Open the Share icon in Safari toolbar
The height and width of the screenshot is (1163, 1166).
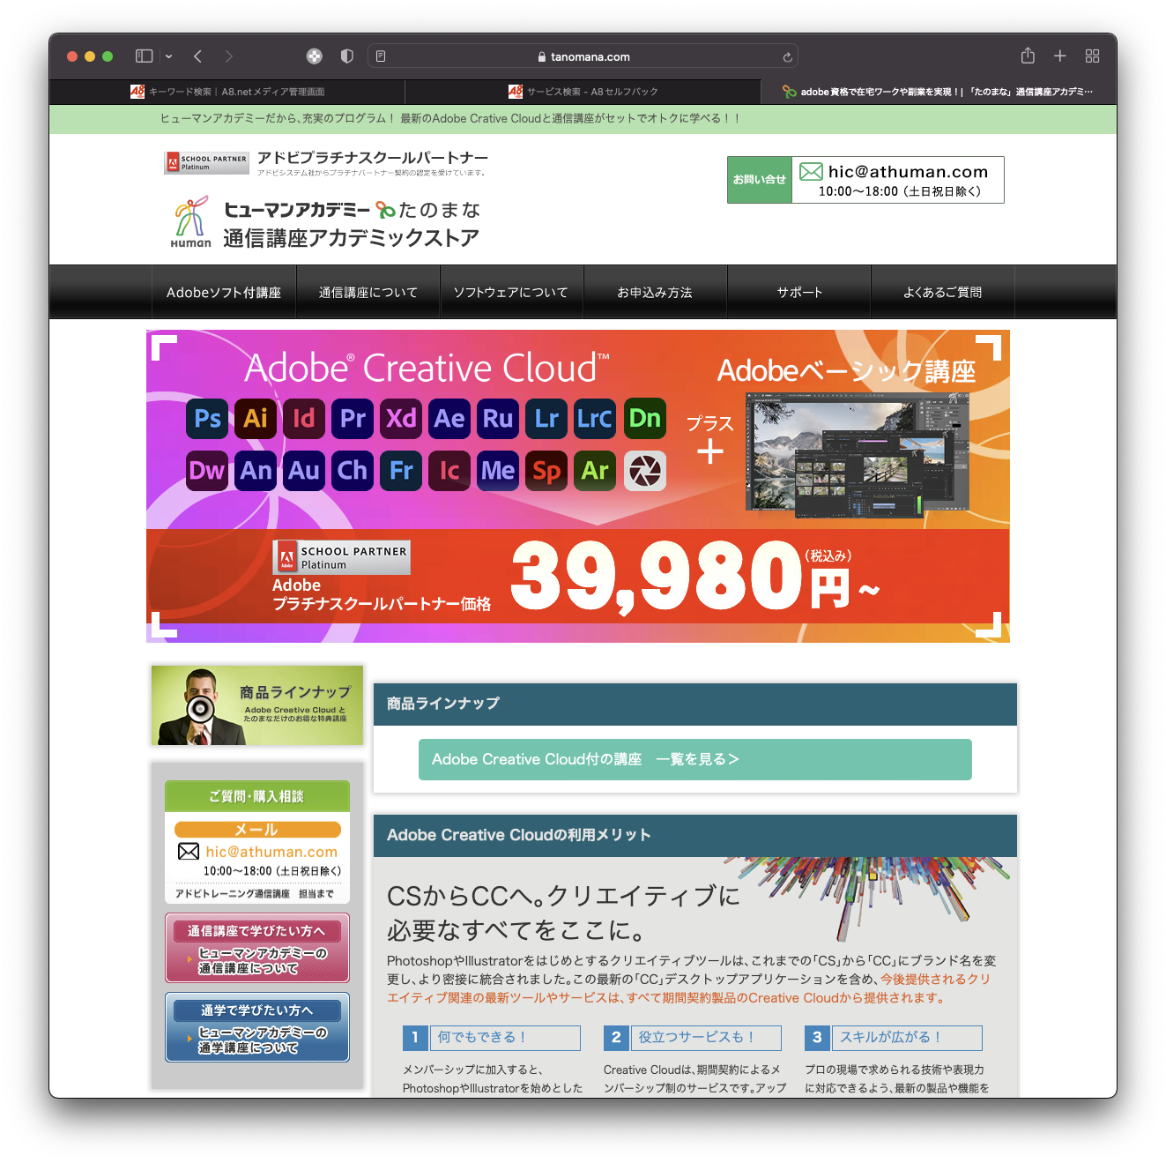coord(1028,56)
